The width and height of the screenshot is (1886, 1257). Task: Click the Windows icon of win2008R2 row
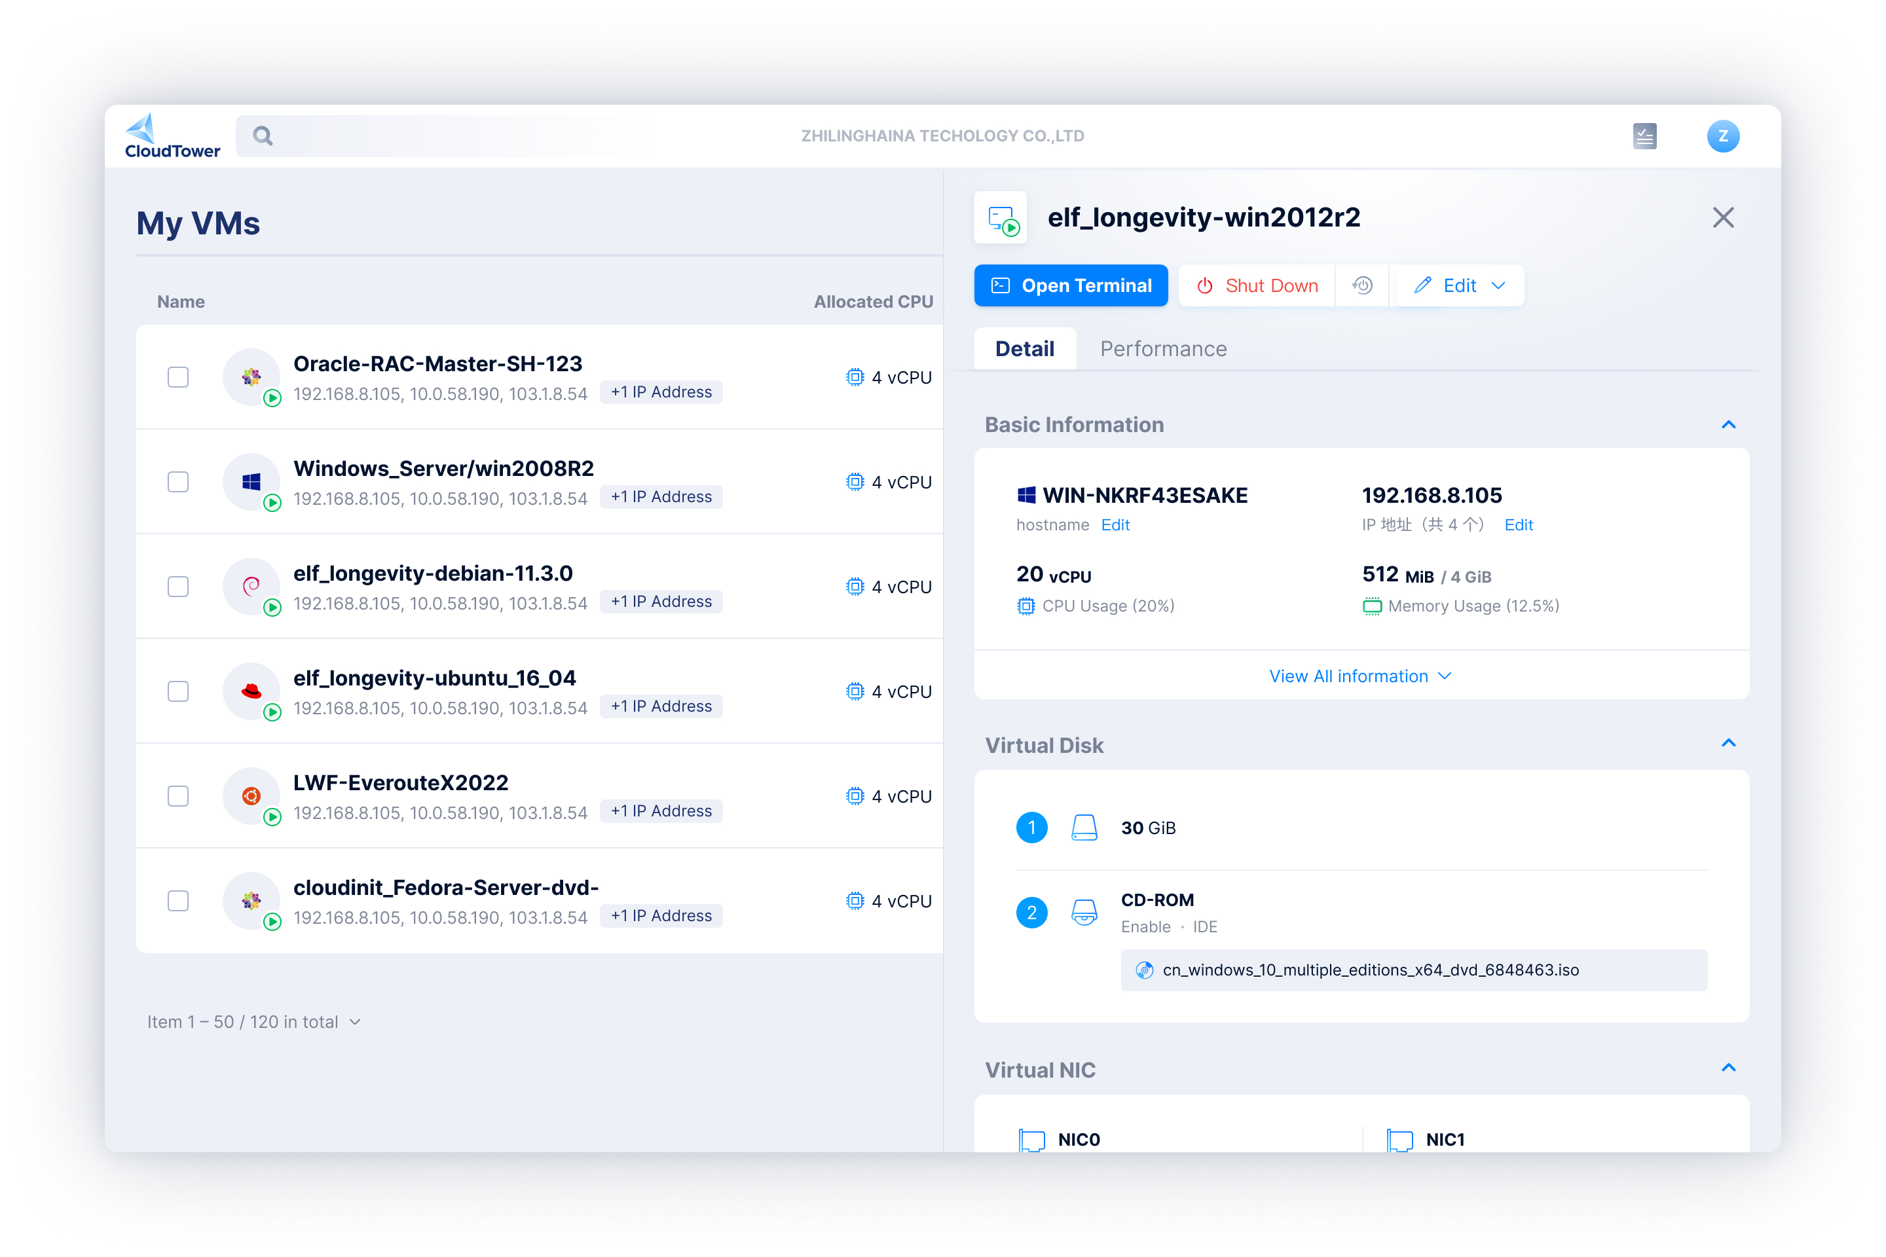click(x=251, y=482)
